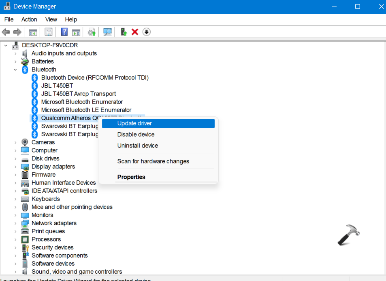The width and height of the screenshot is (386, 281).
Task: Choose Update driver from context menu
Action: pos(134,123)
